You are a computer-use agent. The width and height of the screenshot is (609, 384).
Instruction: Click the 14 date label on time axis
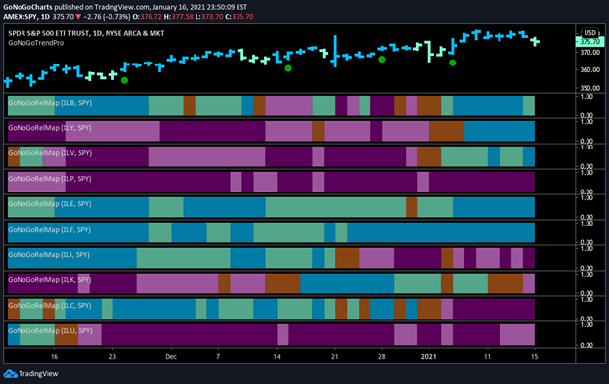(277, 356)
